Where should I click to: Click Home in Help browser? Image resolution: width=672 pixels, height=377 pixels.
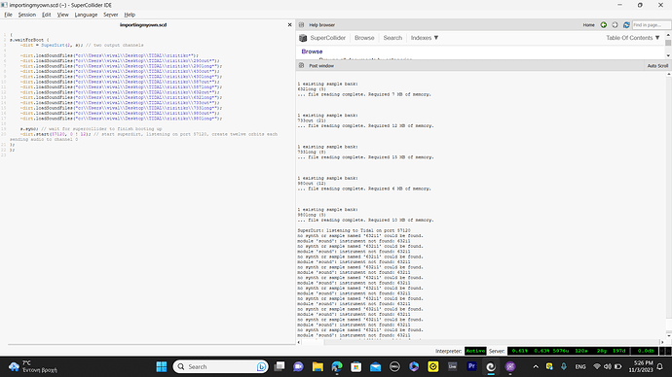tap(588, 25)
